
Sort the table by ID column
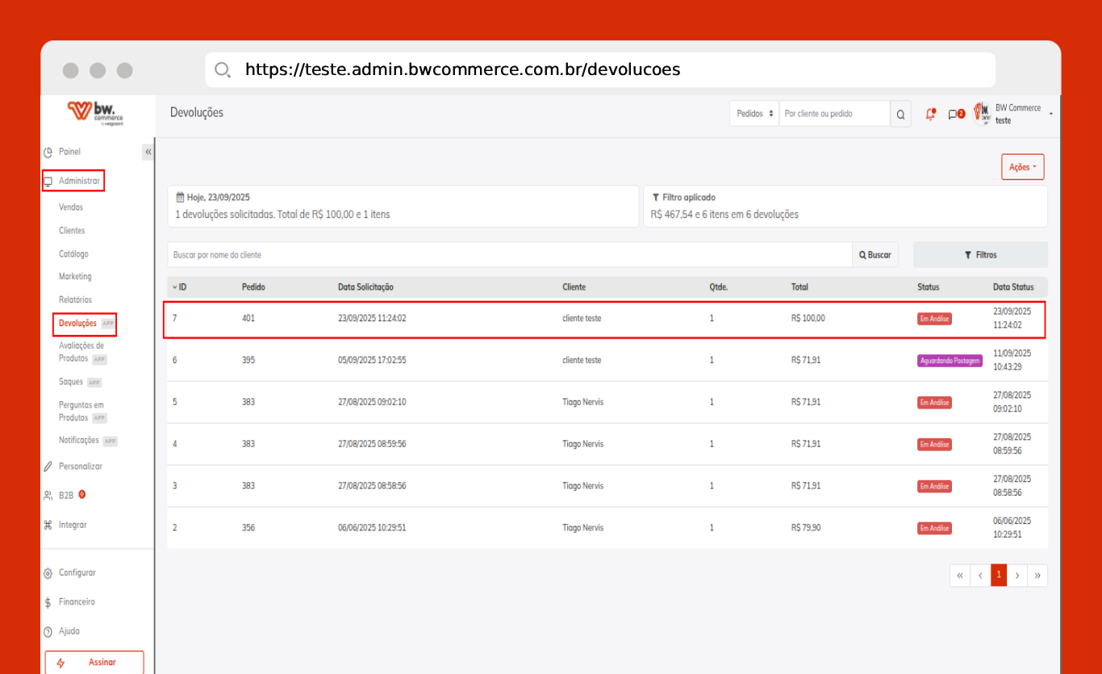(179, 287)
